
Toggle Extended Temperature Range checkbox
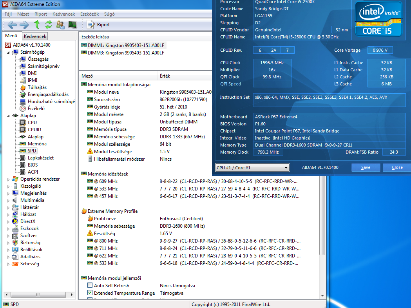point(90,293)
